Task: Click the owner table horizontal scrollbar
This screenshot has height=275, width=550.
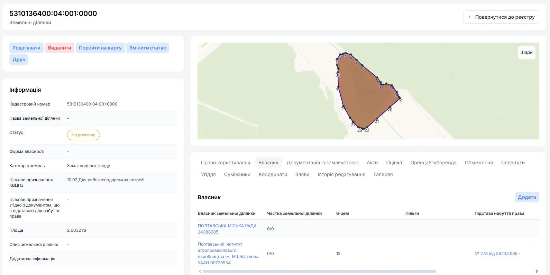Action: click(x=320, y=272)
